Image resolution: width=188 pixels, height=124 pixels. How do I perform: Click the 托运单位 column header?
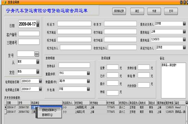(46, 103)
